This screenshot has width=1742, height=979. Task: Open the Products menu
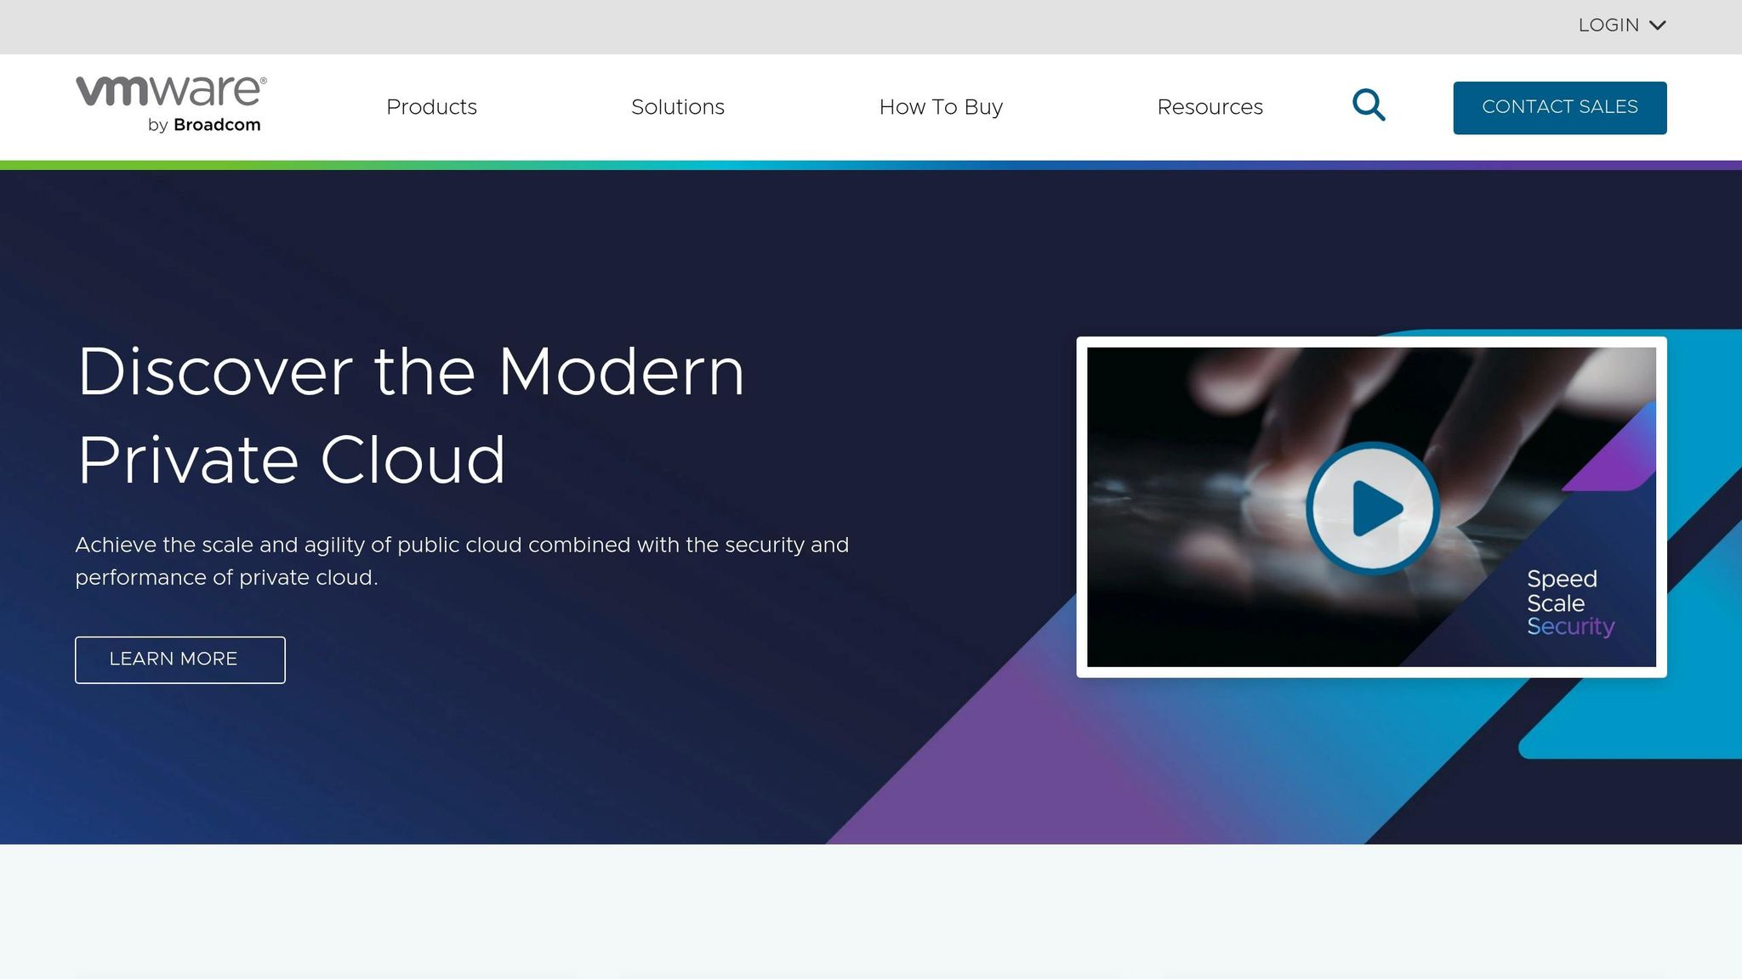(x=431, y=107)
